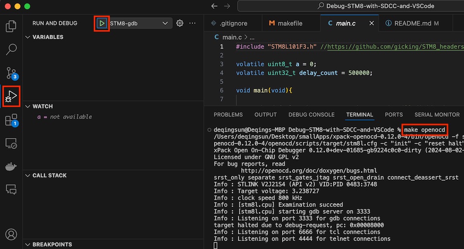This screenshot has height=249, width=464.
Task: Click the RUN AND DEBUG title
Action: point(55,23)
